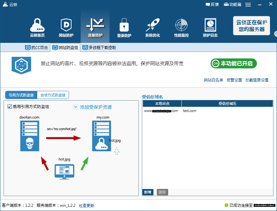Click the 反馈 feedback icon
The image size is (277, 211).
pyautogui.click(x=212, y=5)
